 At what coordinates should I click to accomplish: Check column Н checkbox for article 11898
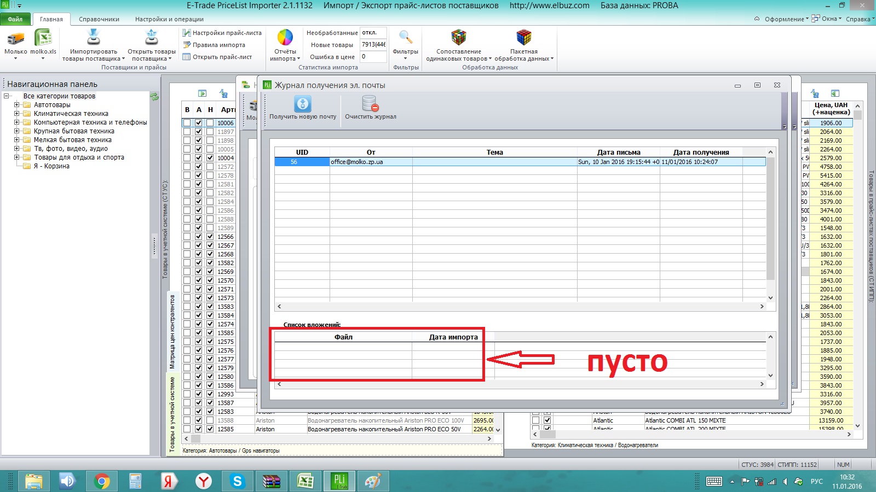click(x=210, y=140)
